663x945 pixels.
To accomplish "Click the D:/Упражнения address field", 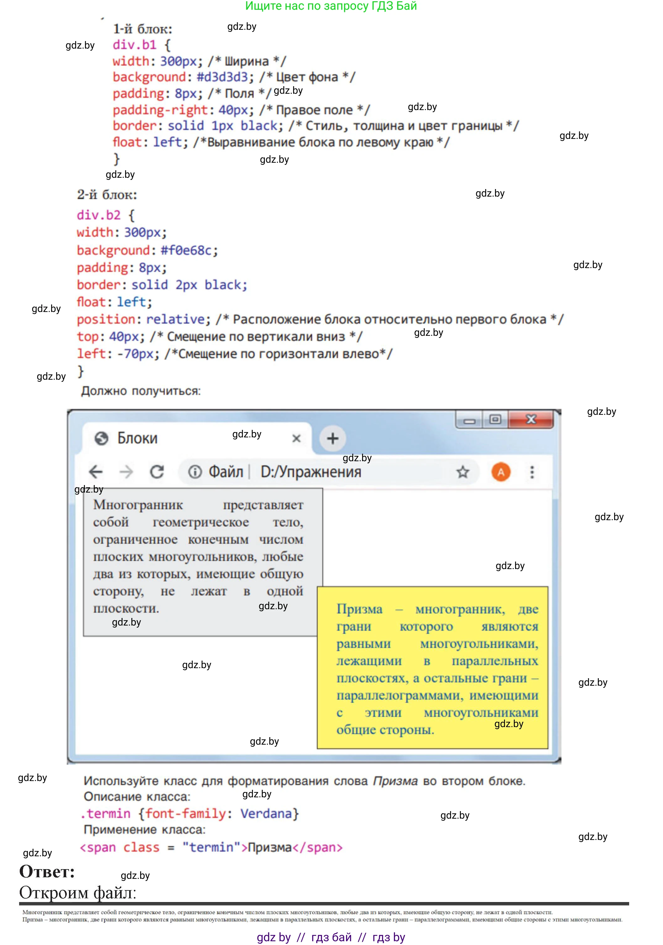I will pyautogui.click(x=311, y=472).
